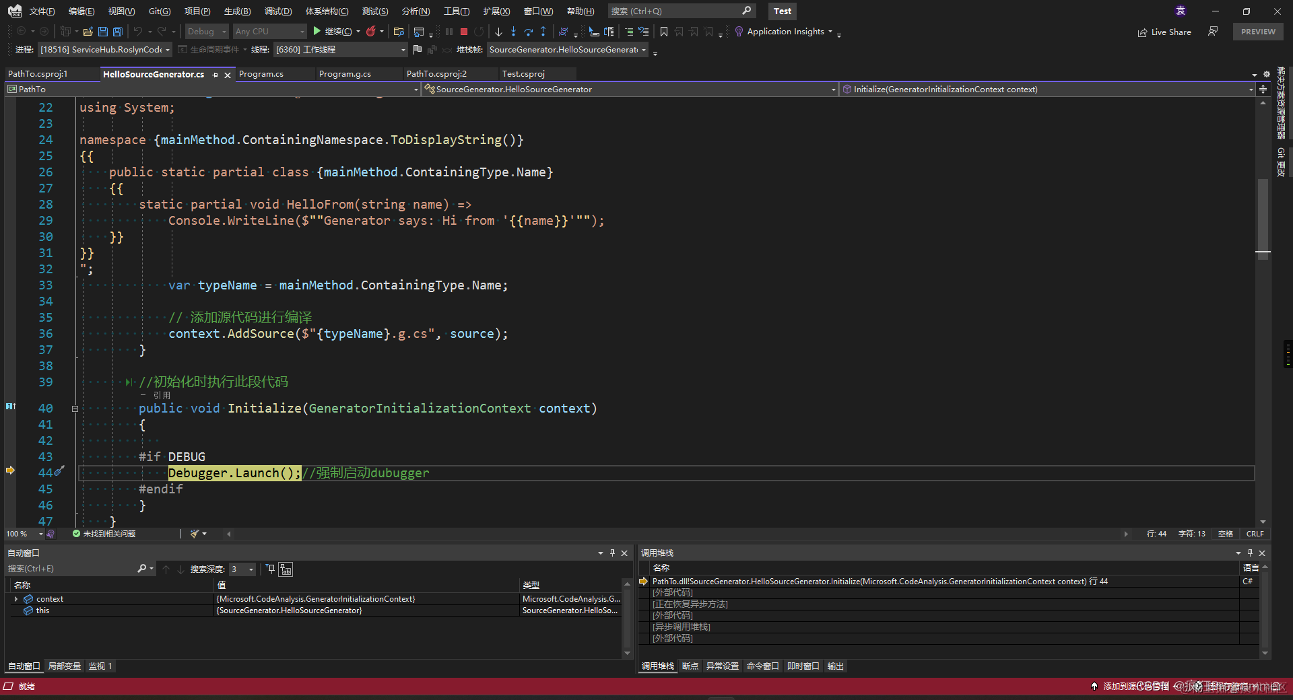This screenshot has width=1293, height=700.
Task: Toggle a bookmark with the bookmark icon
Action: 664,32
